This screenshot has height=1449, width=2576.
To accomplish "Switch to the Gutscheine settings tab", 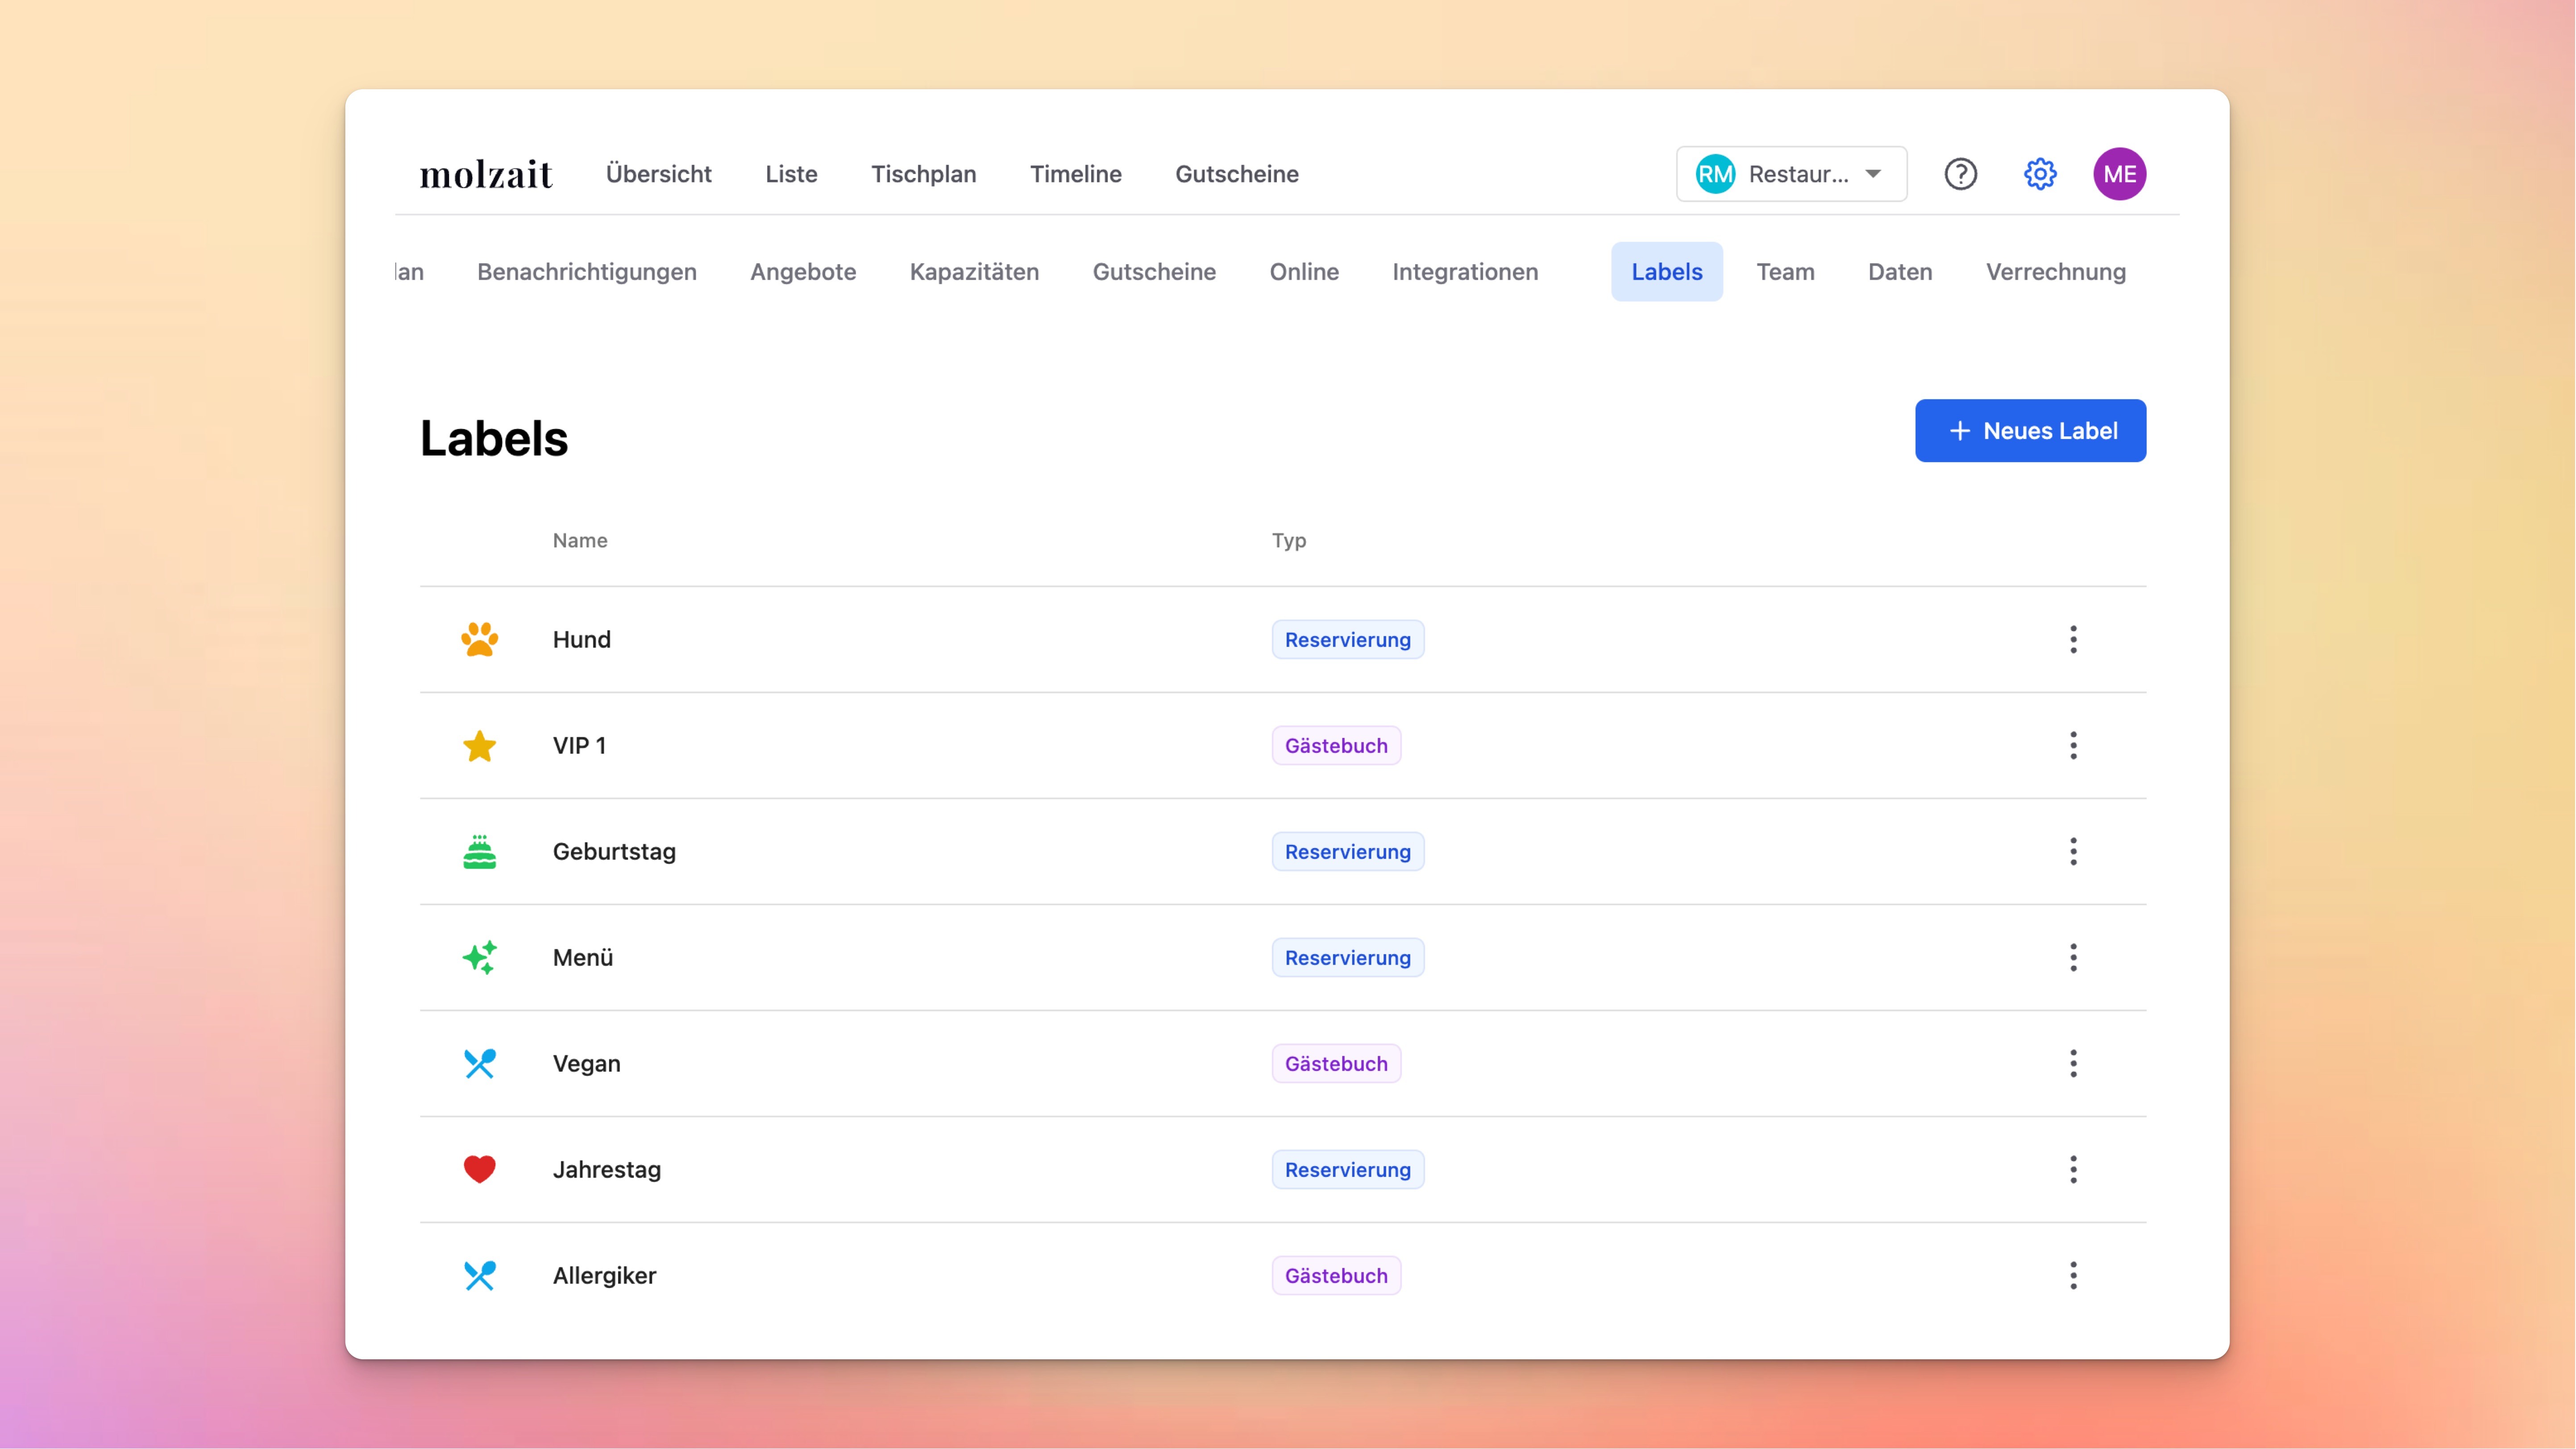I will [x=1154, y=272].
